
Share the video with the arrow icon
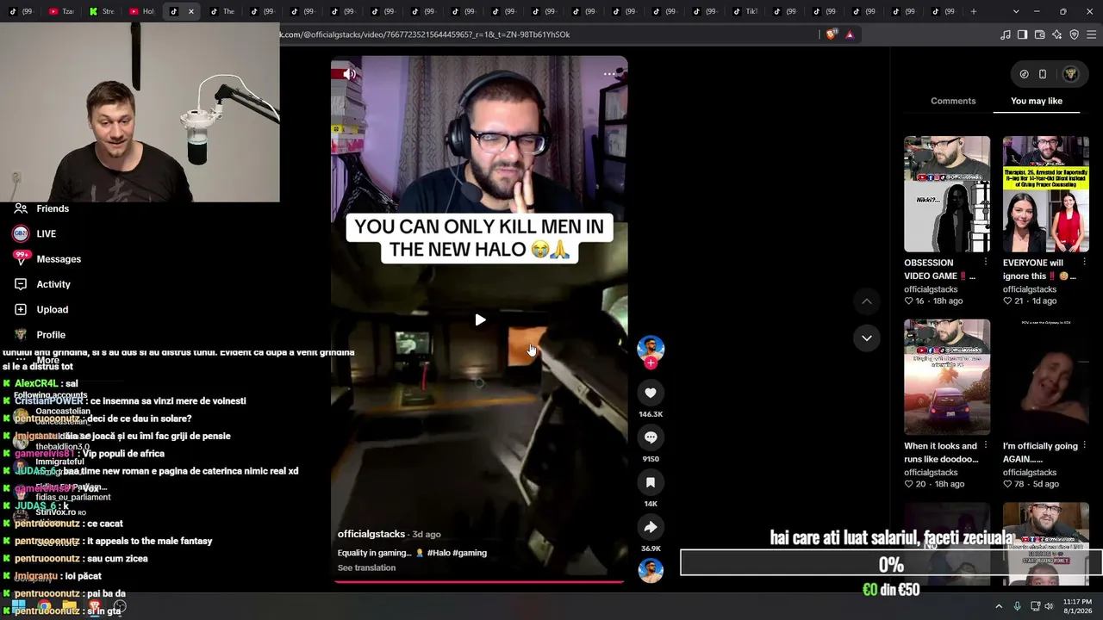point(651,527)
